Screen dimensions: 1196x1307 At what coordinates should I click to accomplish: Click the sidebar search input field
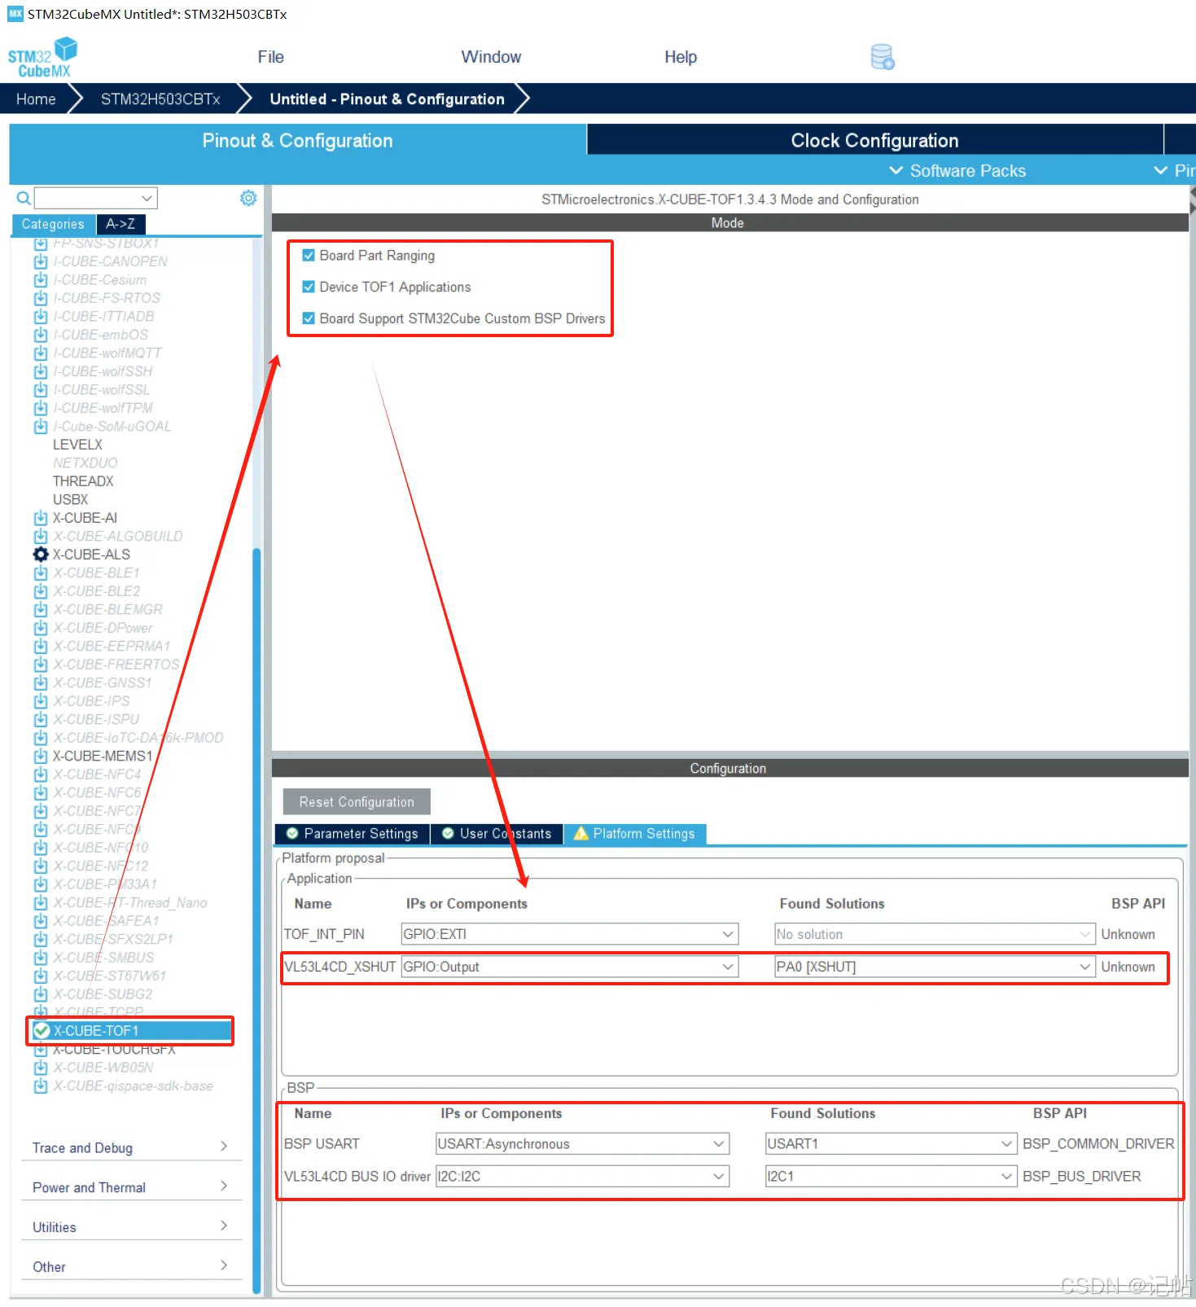point(87,198)
